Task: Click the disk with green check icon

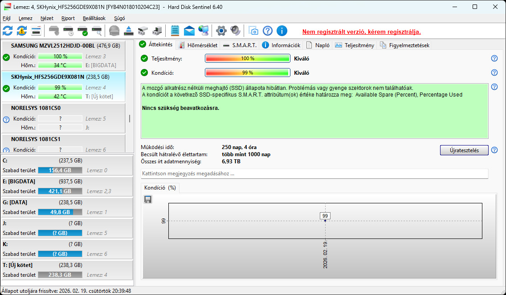Action: [x=82, y=31]
